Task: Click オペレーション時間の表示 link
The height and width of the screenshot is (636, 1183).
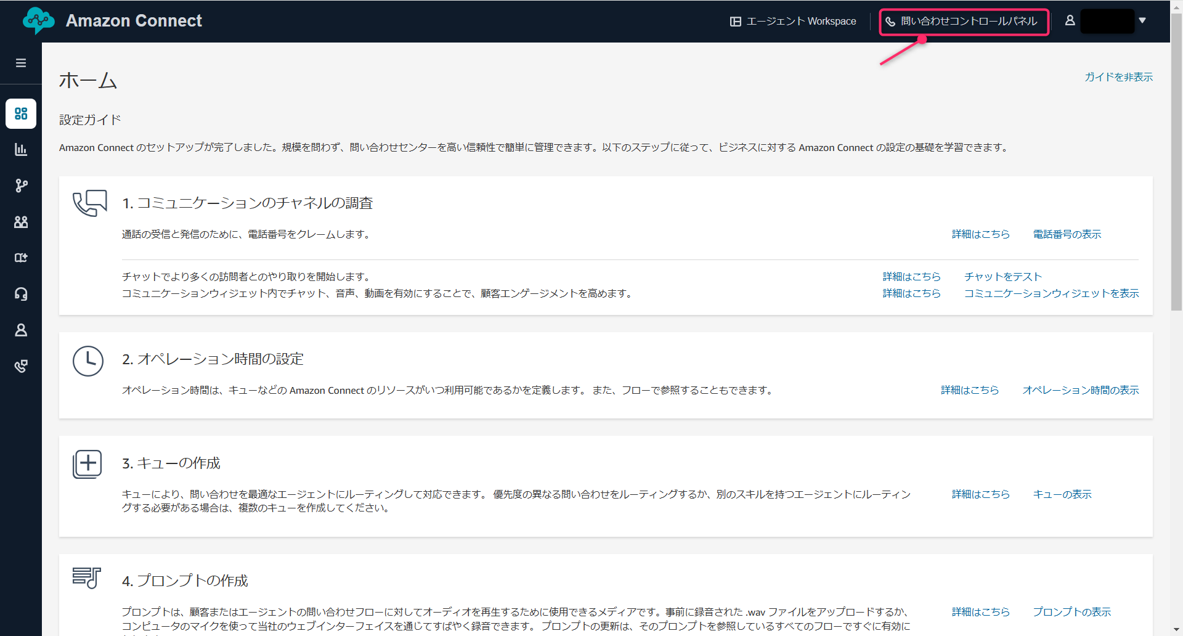Action: click(1080, 390)
